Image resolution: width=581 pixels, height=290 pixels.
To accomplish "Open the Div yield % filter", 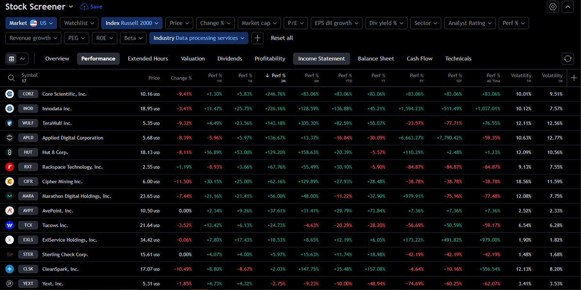I will click(x=386, y=23).
